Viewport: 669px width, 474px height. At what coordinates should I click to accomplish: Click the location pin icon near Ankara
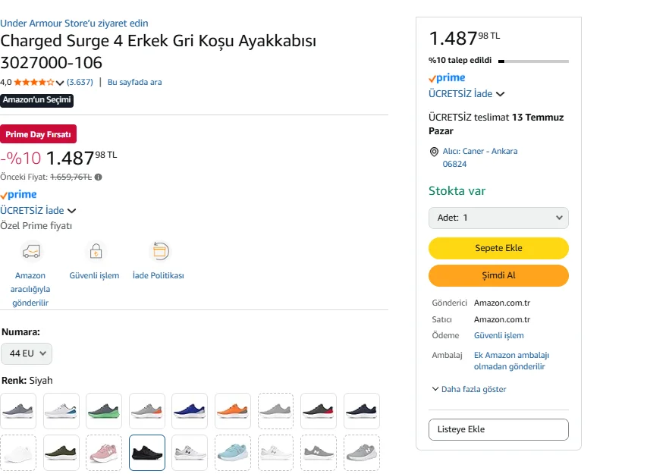point(434,152)
